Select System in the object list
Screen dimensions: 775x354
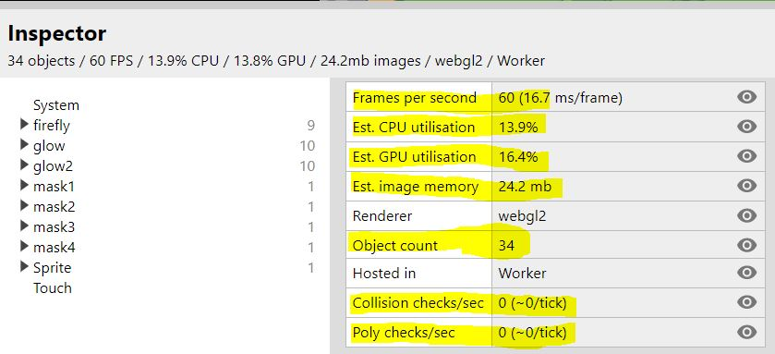tap(55, 105)
